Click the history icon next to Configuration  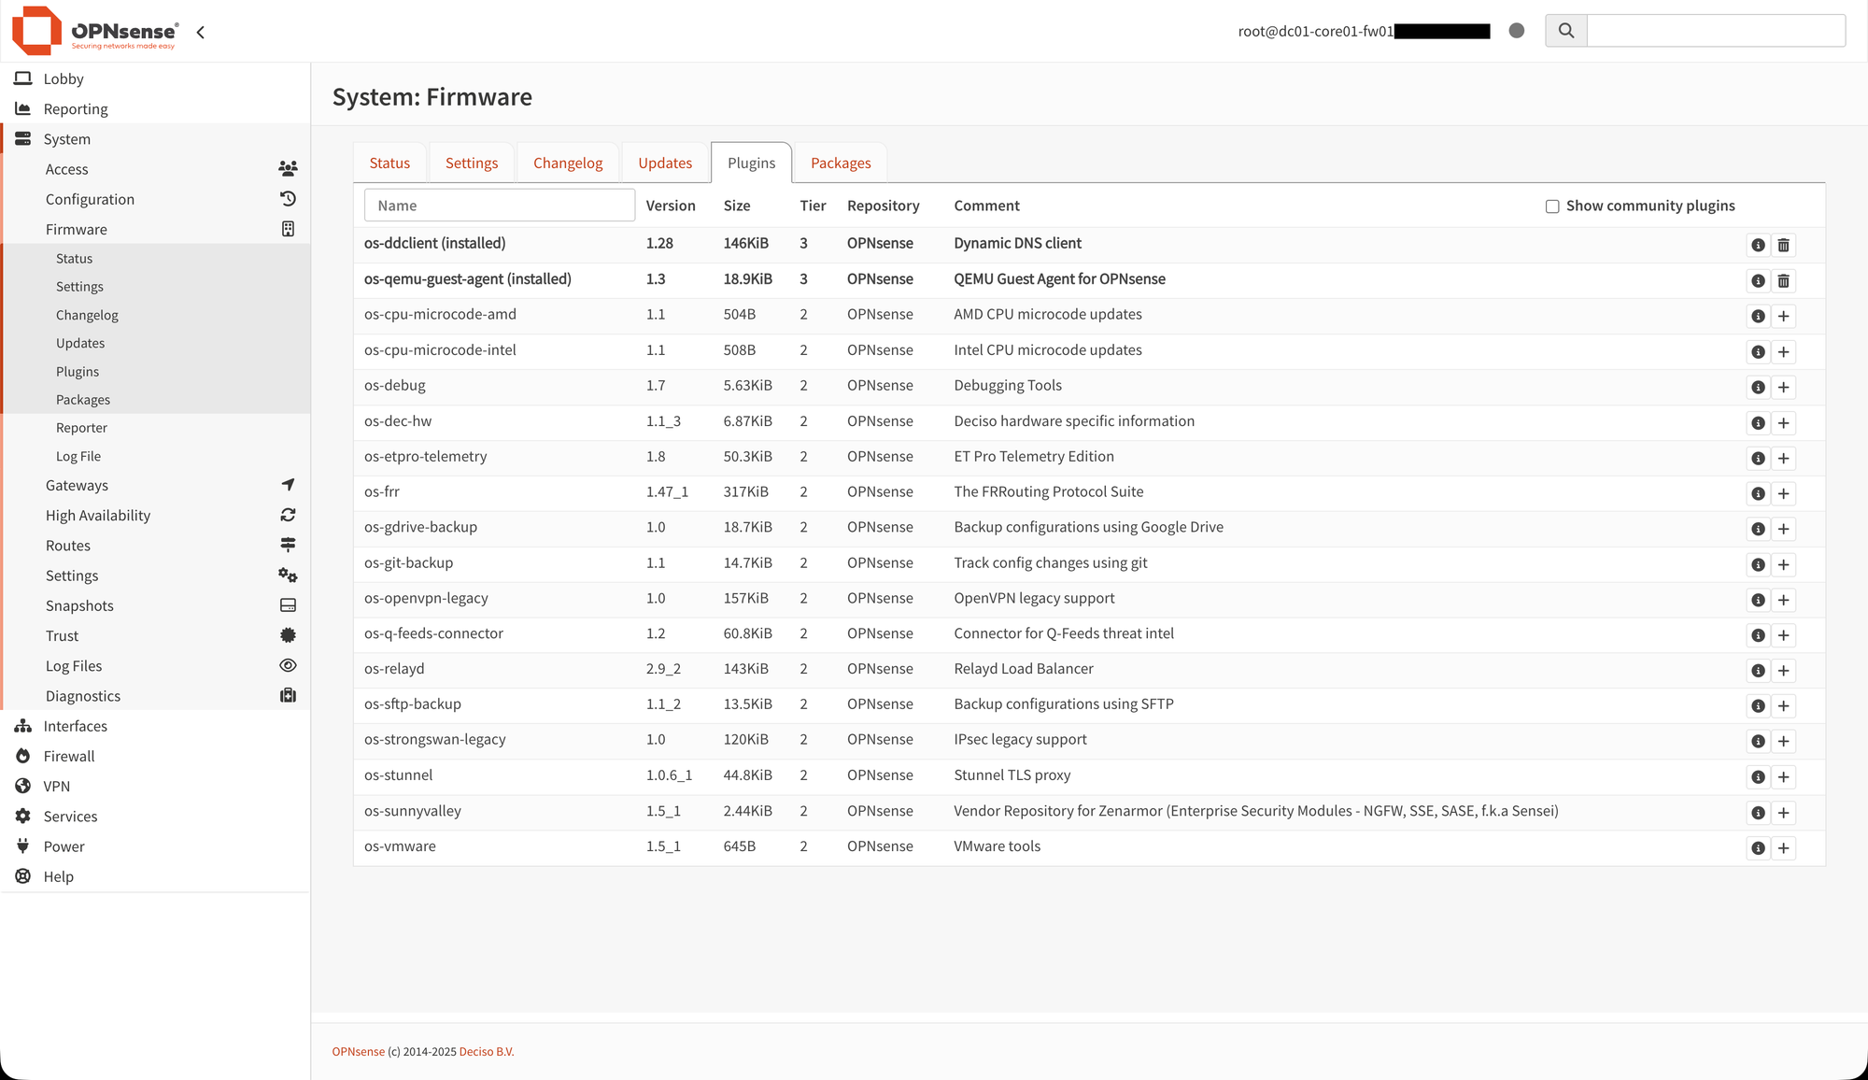288,198
